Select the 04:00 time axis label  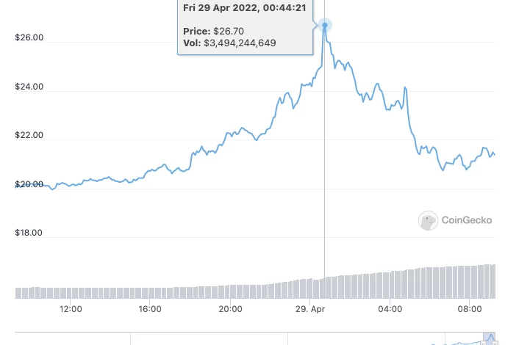click(x=390, y=309)
